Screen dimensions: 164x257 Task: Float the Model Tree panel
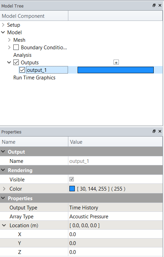[x=154, y=5]
